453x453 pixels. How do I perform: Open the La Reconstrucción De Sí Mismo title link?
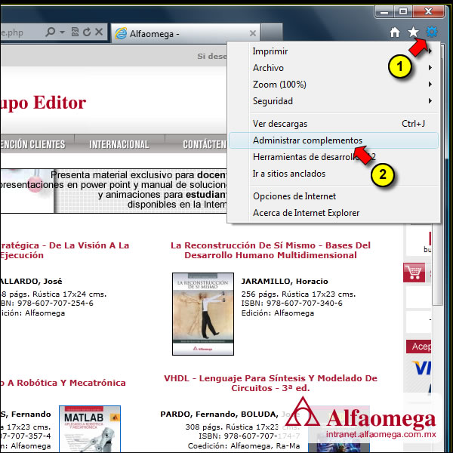tap(270, 250)
